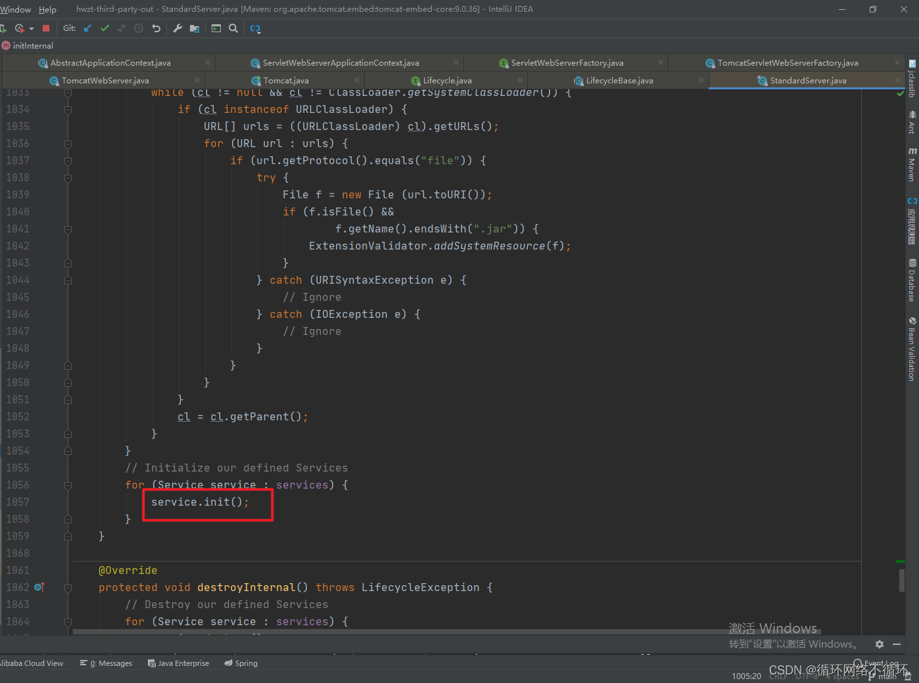Expand the run configuration dropdown arrow

(30, 28)
